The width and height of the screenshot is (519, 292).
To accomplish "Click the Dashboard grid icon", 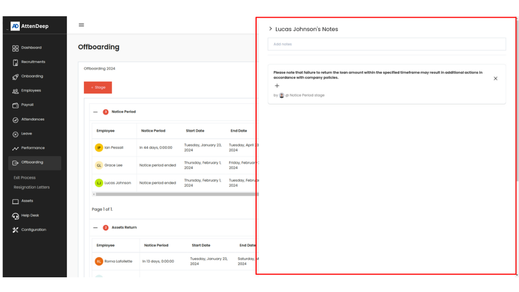I will (x=16, y=48).
